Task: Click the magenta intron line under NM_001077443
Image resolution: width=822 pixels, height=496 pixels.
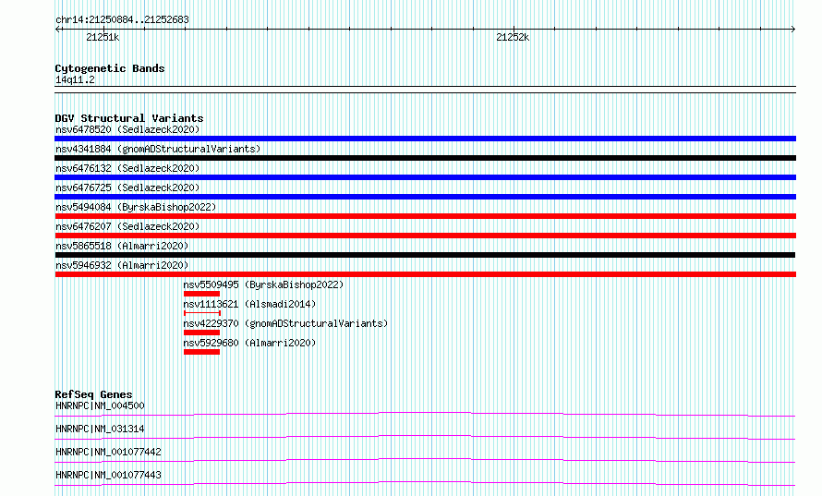Action: tap(425, 483)
